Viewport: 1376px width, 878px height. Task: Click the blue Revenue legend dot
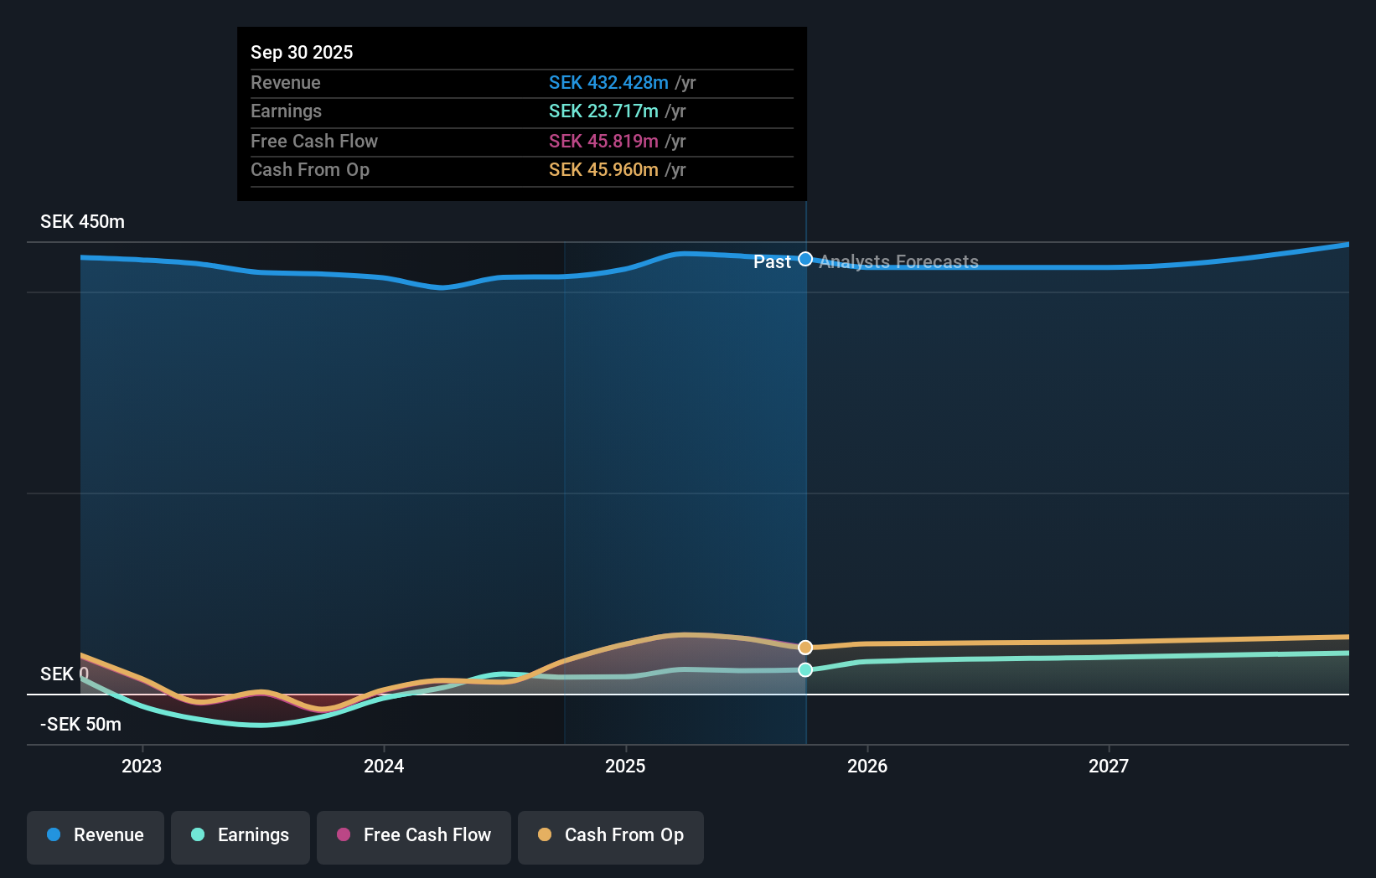pyautogui.click(x=52, y=835)
